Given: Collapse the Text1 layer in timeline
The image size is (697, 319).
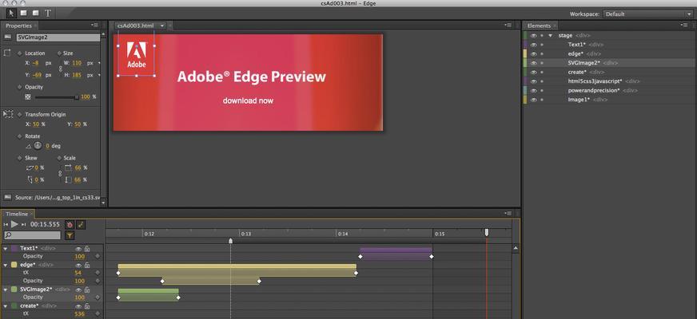Looking at the screenshot, I should (6, 249).
